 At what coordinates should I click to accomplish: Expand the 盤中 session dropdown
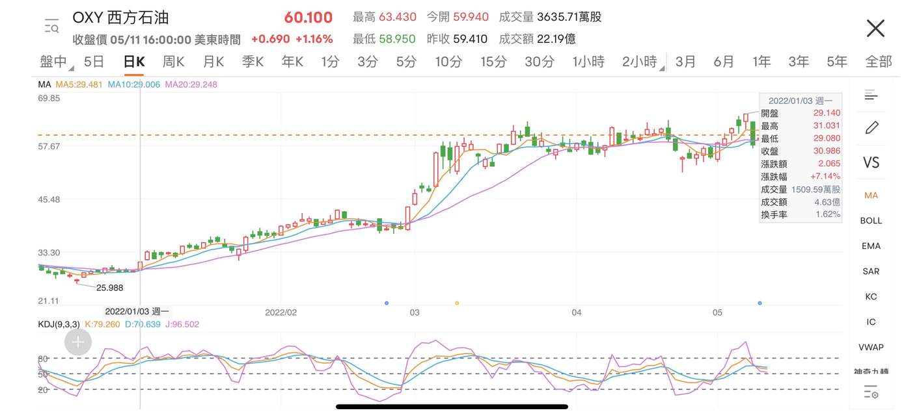click(56, 62)
